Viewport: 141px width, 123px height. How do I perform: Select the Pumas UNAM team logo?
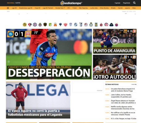[111, 25]
